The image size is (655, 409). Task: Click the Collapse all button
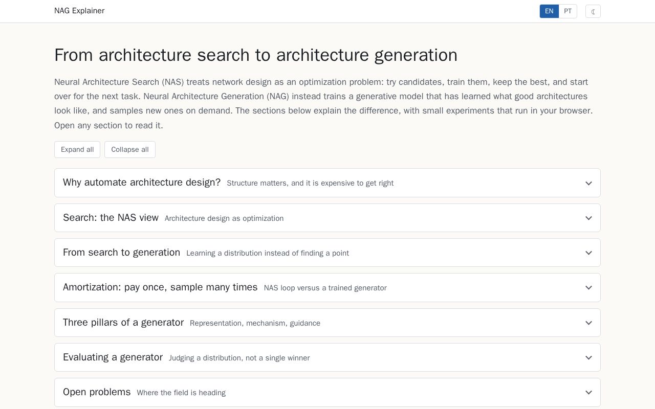point(130,150)
